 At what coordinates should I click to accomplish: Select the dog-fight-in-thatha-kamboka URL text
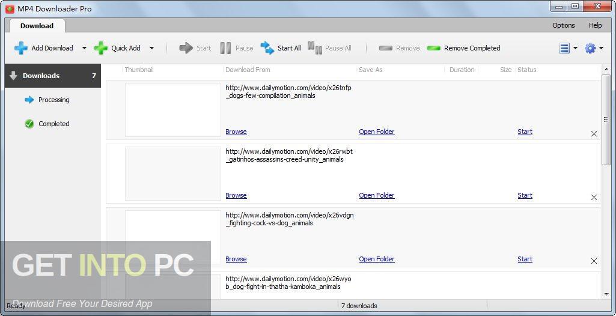(x=288, y=282)
